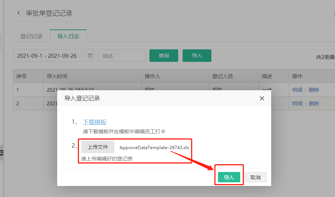Click the hint 请下载模板并在模板中编辑员工打卡
335x197 pixels.
(124, 131)
